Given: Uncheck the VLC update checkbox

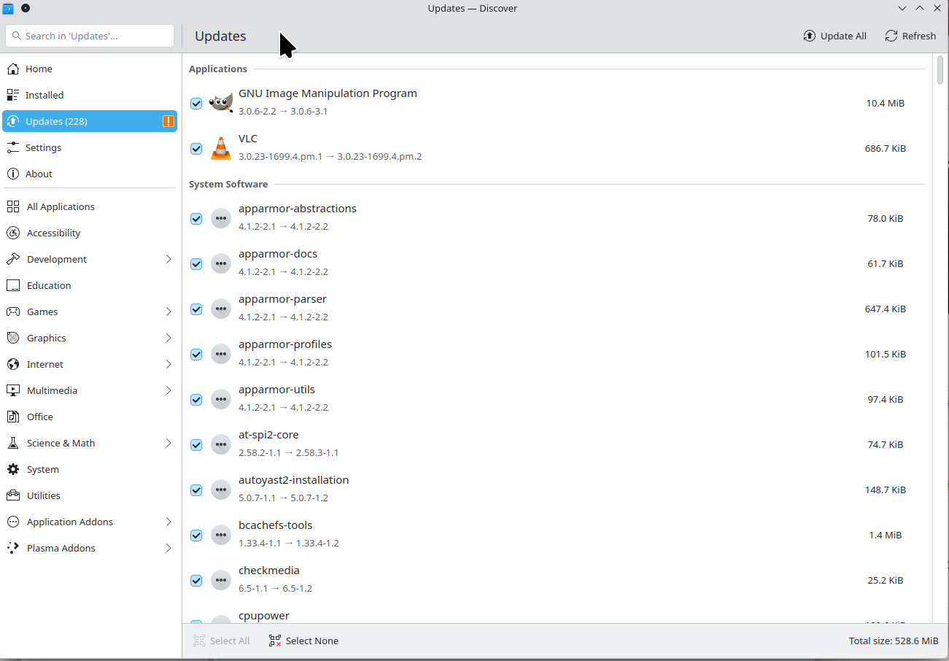Looking at the screenshot, I should coord(196,149).
